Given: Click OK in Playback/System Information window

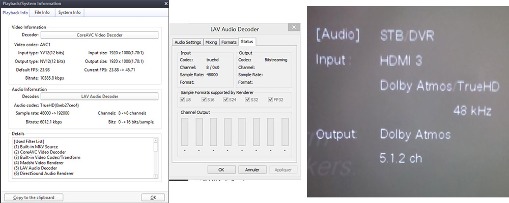Looking at the screenshot, I should 153,197.
